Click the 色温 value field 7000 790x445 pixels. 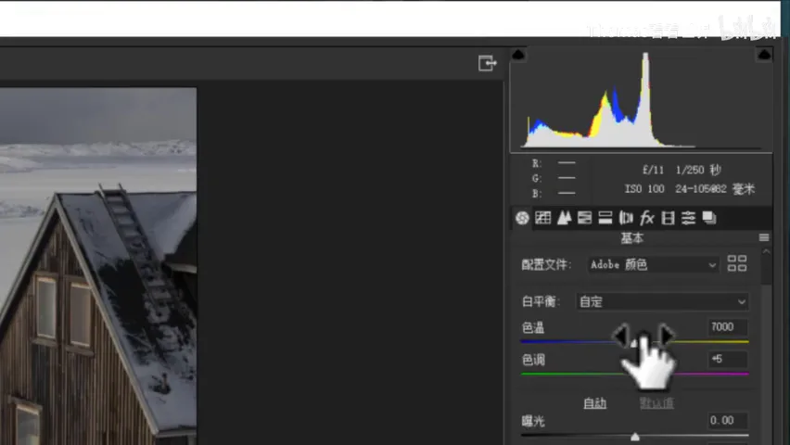click(x=728, y=327)
